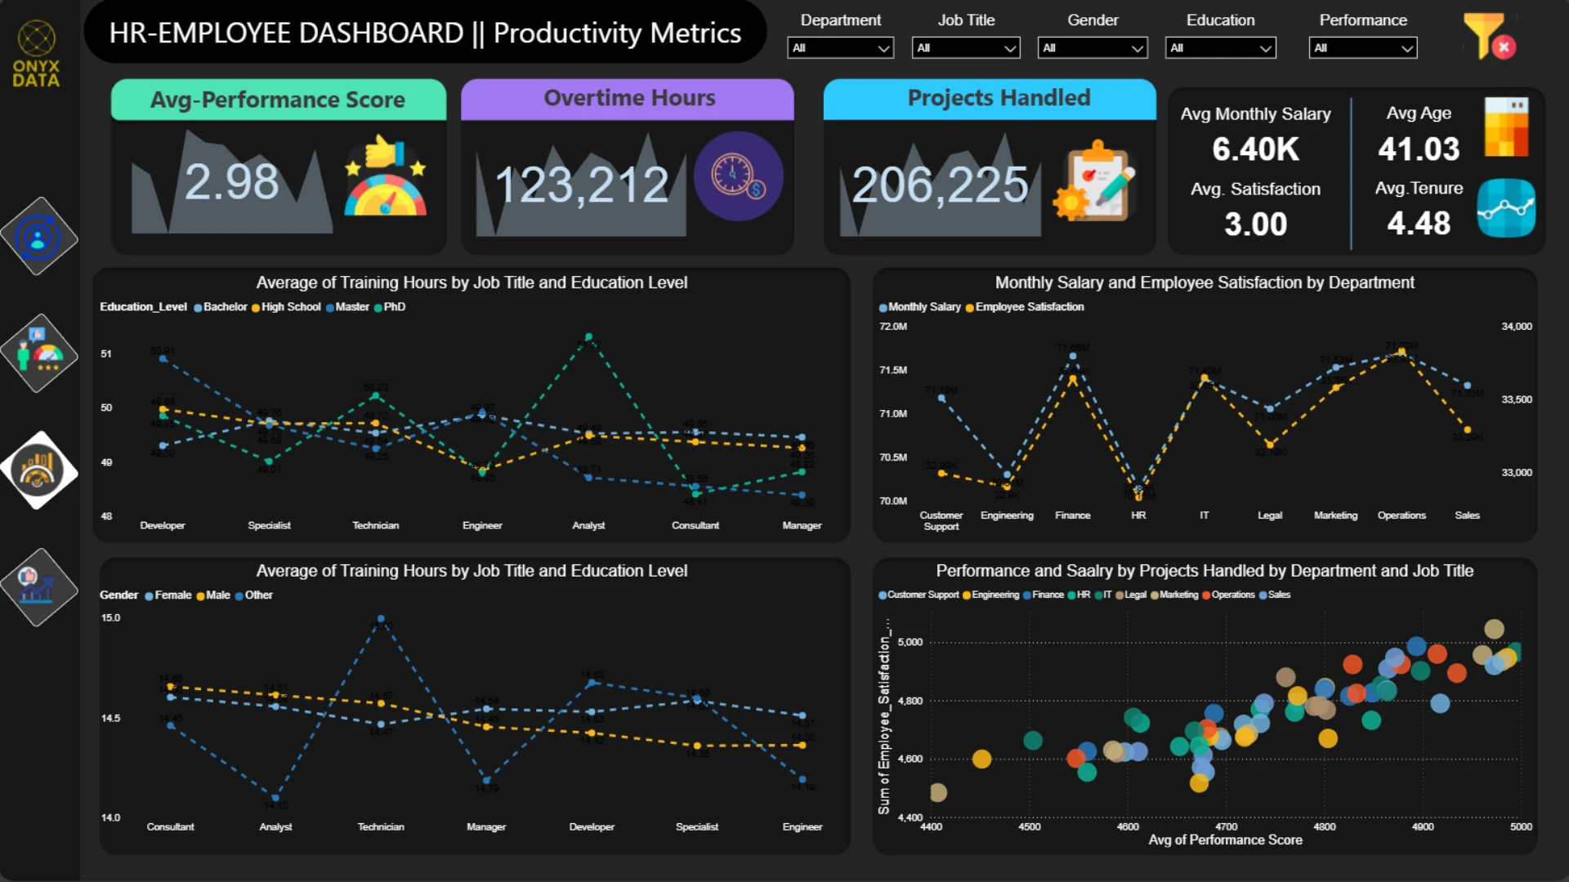Click the 2.98 performance score value
The height and width of the screenshot is (882, 1569).
point(231,181)
